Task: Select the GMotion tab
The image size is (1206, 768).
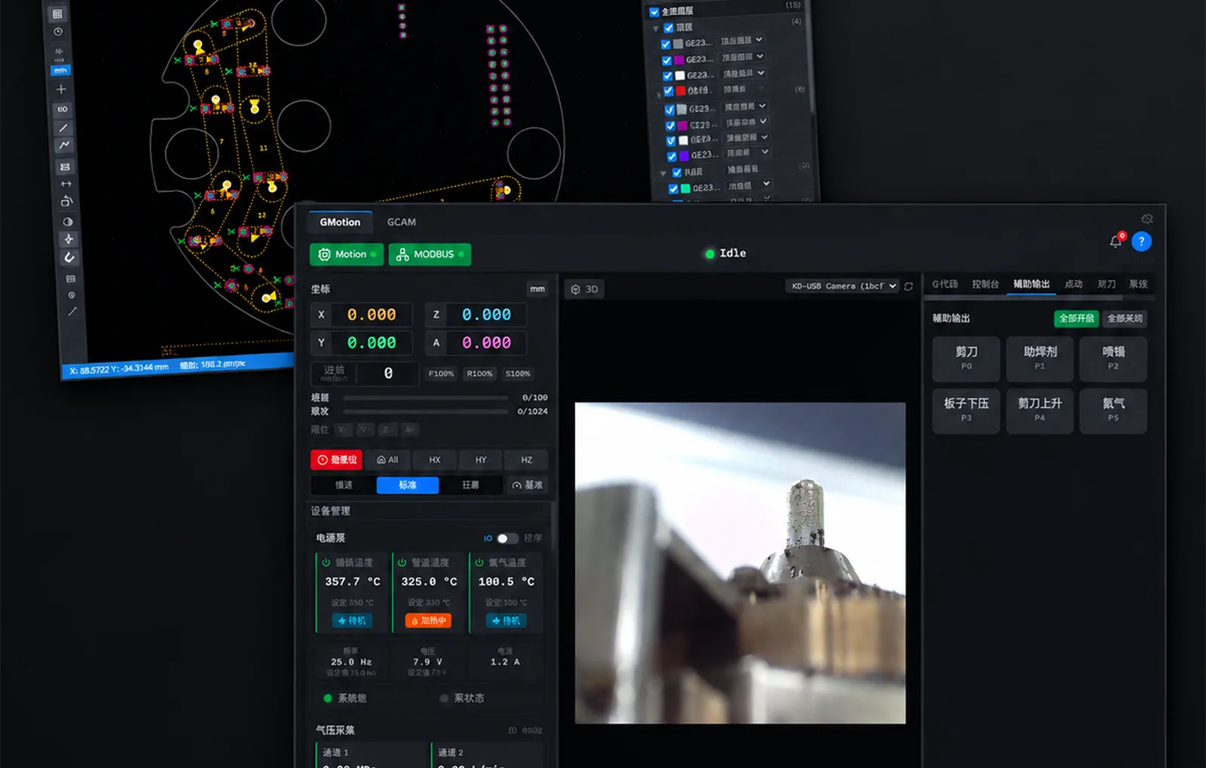Action: (x=340, y=222)
